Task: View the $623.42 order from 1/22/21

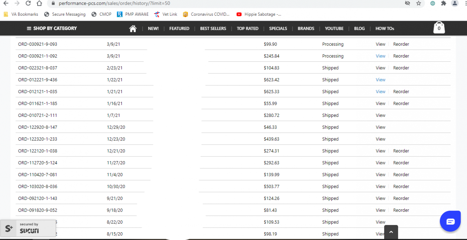Action: pos(381,80)
